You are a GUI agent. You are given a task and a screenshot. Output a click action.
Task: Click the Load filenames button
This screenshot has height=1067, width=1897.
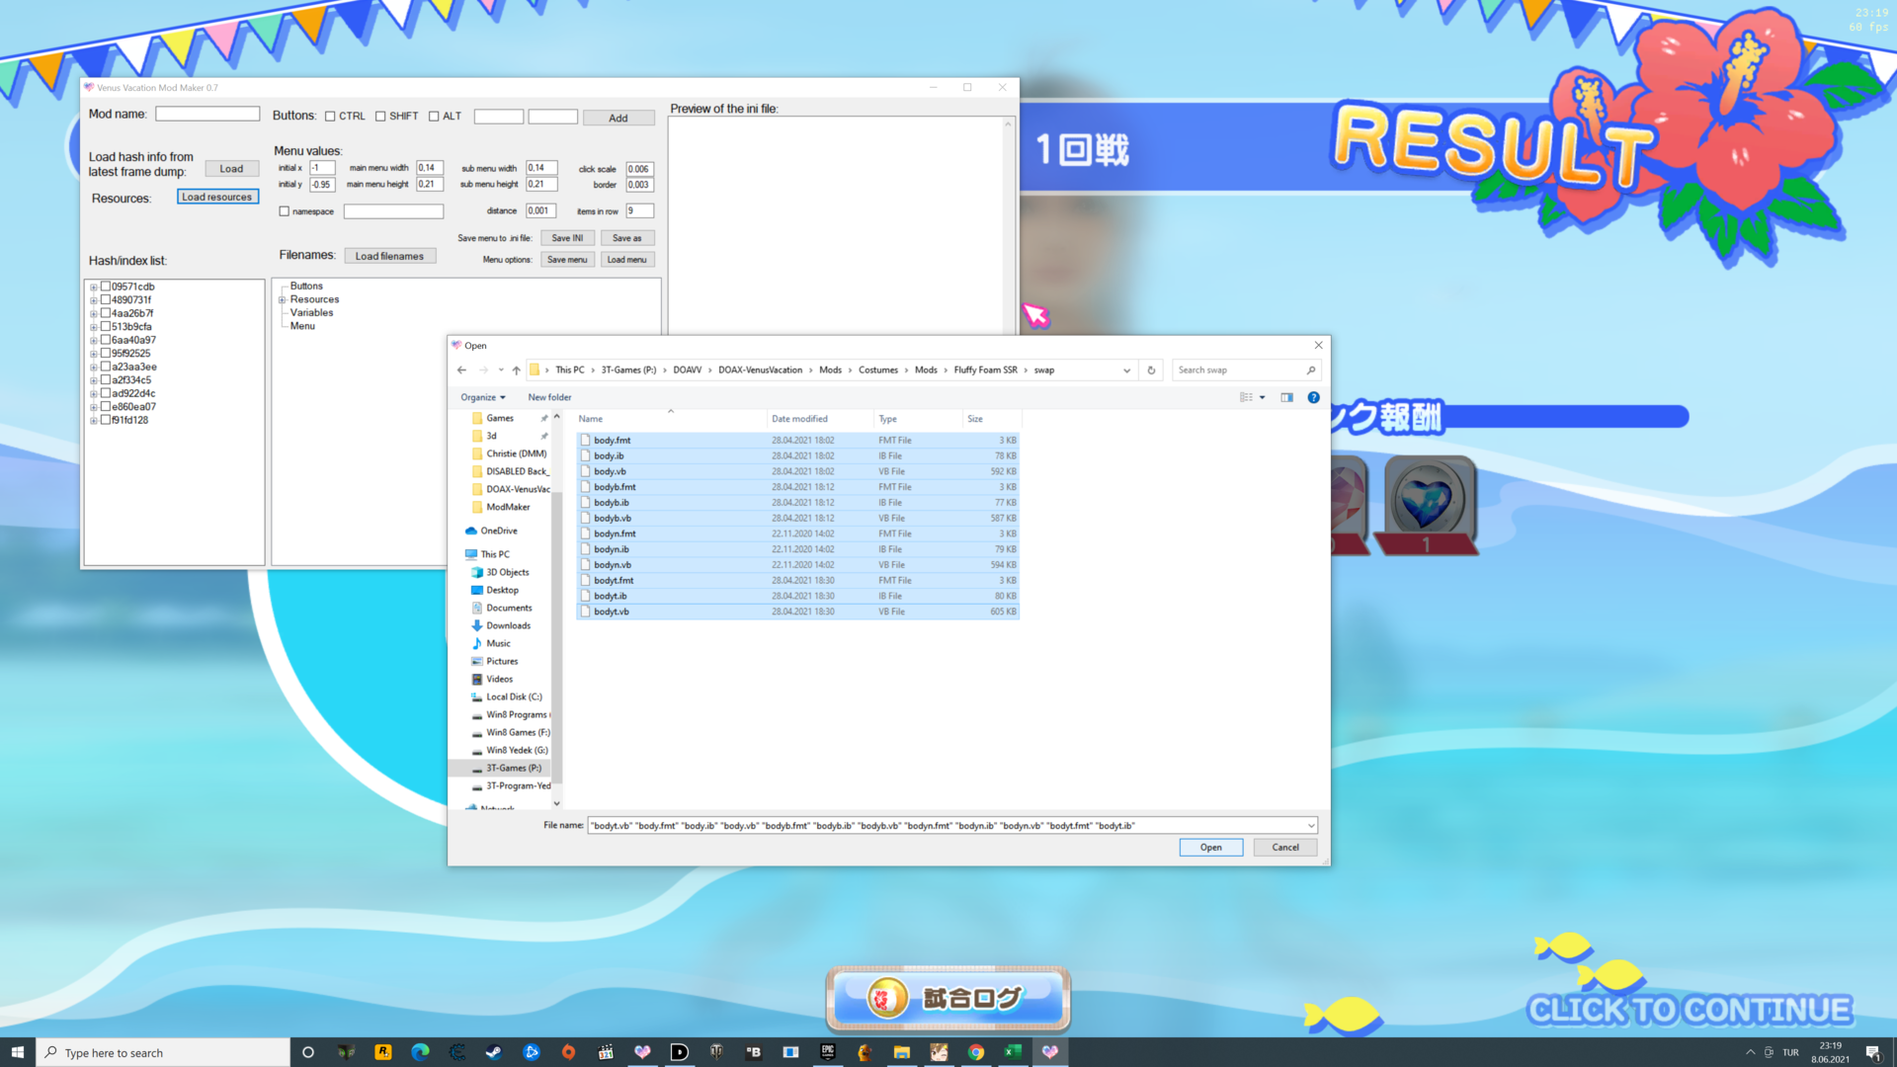389,256
